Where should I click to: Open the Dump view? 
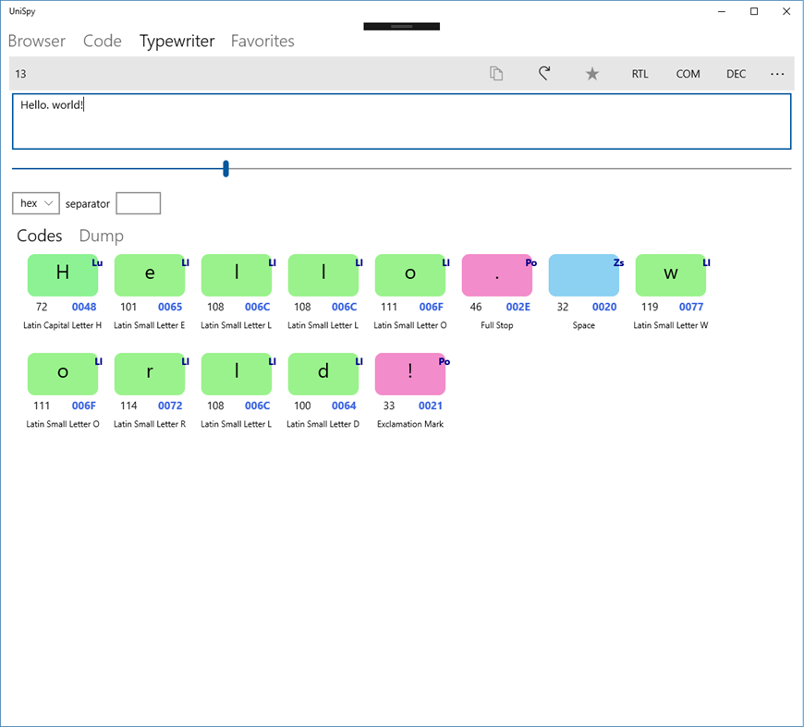101,236
